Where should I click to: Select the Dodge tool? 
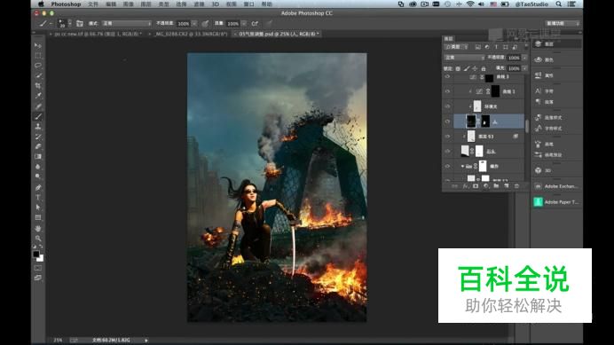(37, 176)
